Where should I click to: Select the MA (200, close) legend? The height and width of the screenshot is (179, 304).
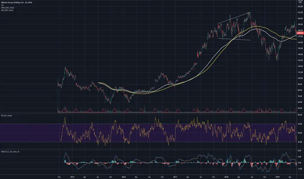(7, 10)
